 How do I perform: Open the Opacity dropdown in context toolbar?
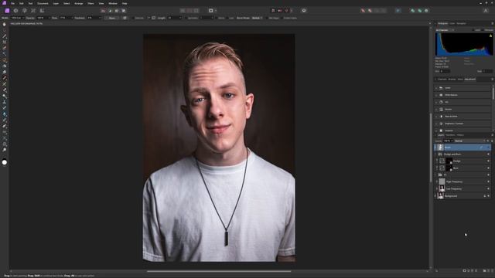tap(49, 18)
